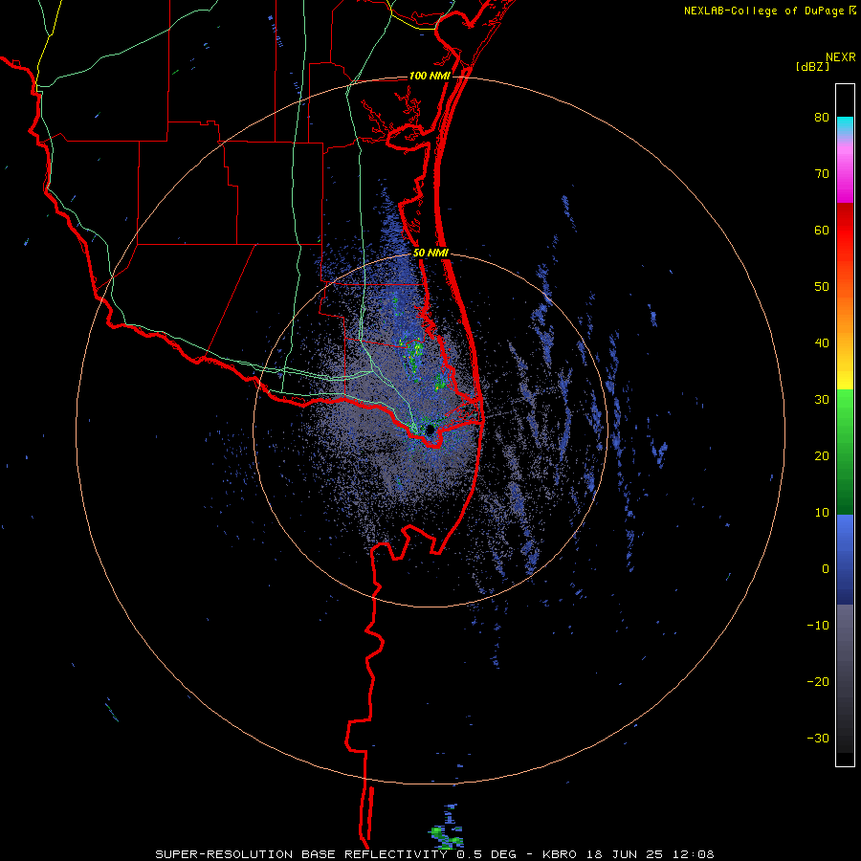Select the 20 dBZ scale value

(x=822, y=455)
